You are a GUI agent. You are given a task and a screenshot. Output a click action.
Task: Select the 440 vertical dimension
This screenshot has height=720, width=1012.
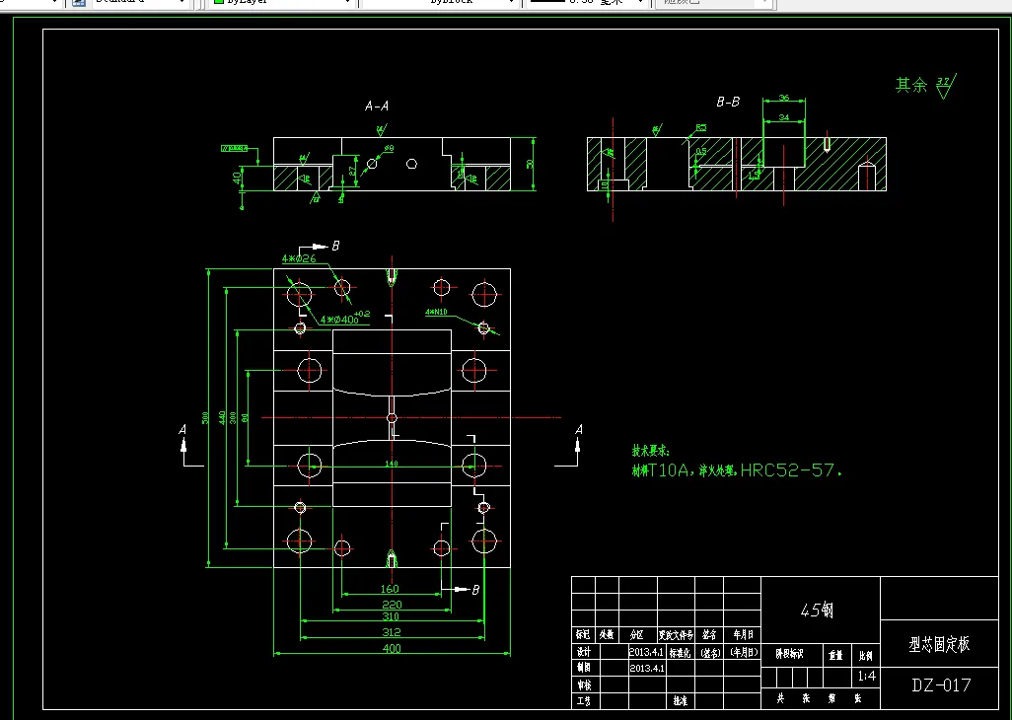tap(223, 418)
